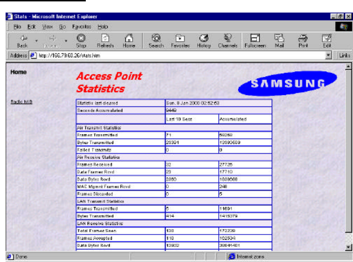
Task: Select the 'Sun, 9 Jan 2000' date value
Action: click(193, 103)
